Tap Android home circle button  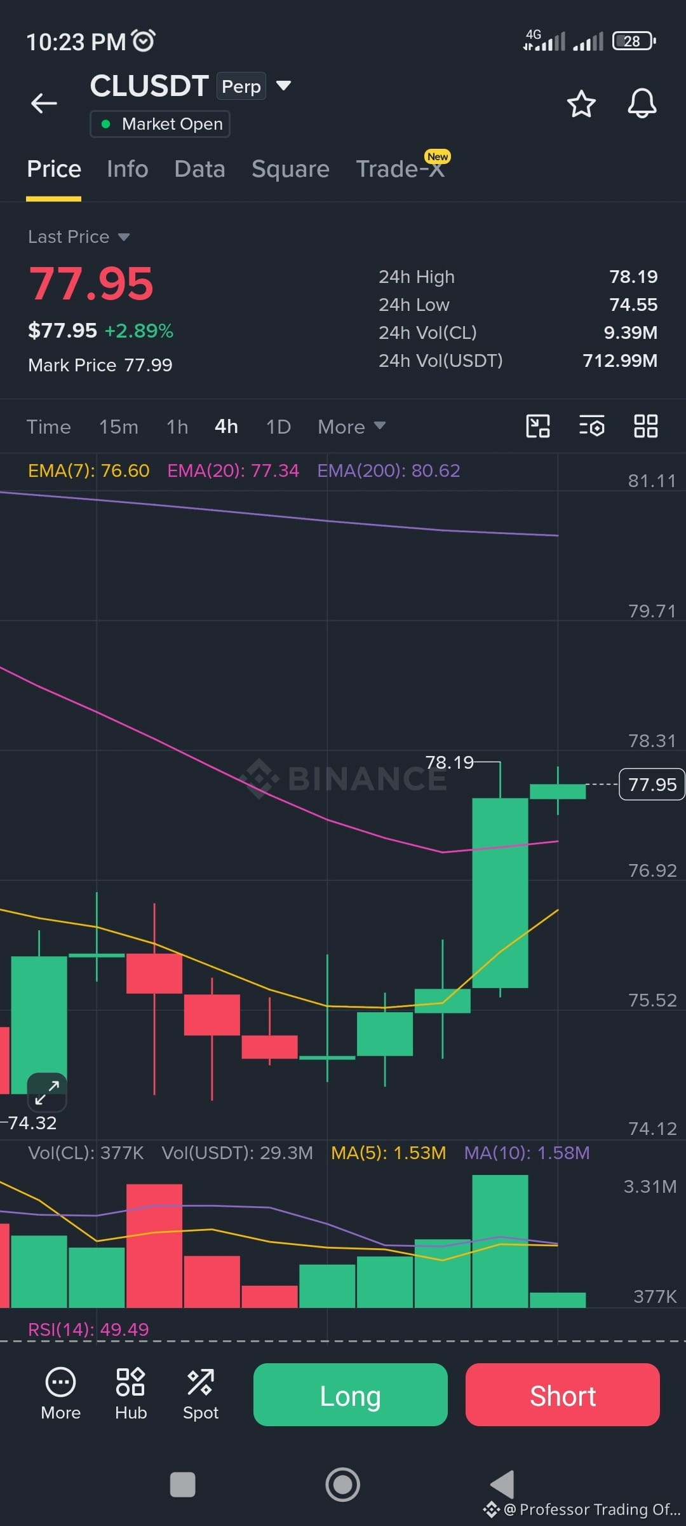click(x=343, y=1485)
